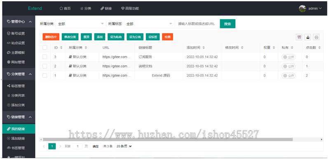The height and width of the screenshot is (159, 328).
Task: Open the 20条/页 page size selector
Action: point(124,147)
